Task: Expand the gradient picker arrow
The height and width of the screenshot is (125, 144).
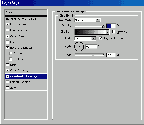Action: tap(107, 32)
